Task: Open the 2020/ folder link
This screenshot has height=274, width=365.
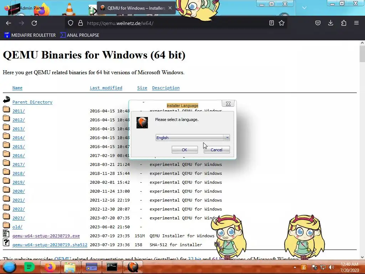Action: click(19, 191)
